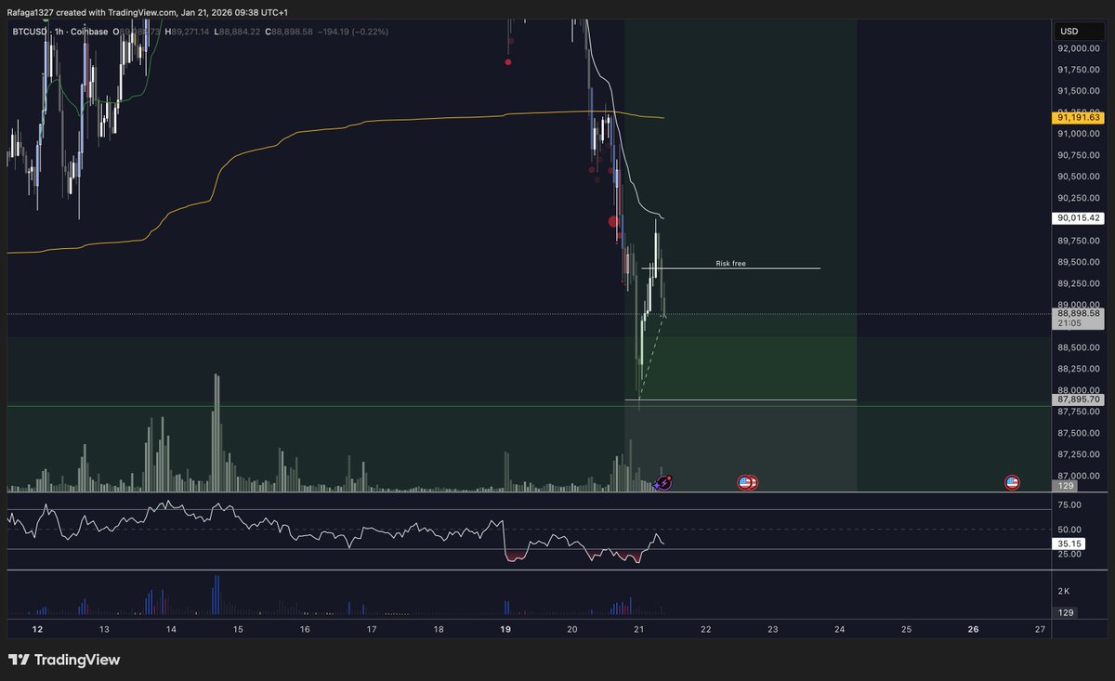This screenshot has height=681, width=1115.
Task: Click the current price tag 88,898.58
Action: 1078,314
